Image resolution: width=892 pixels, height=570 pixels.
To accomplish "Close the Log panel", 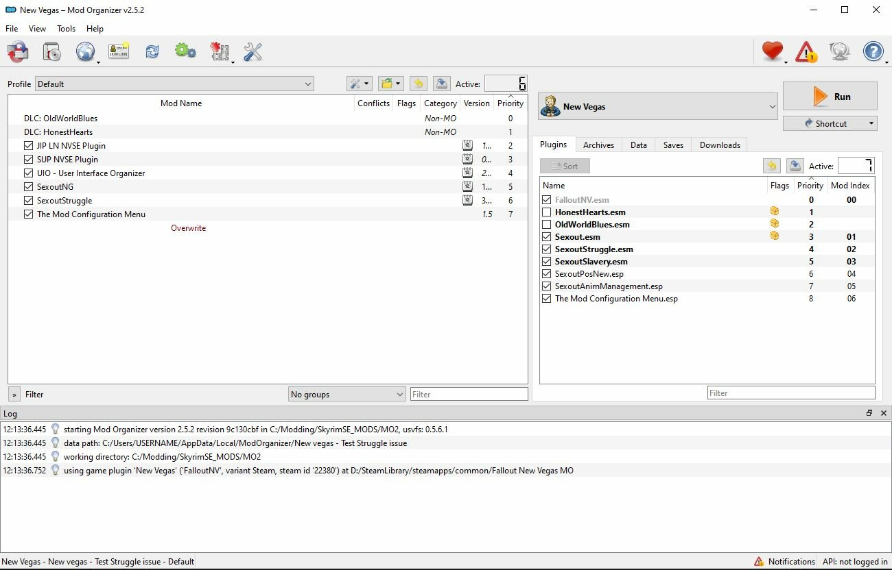I will [883, 413].
